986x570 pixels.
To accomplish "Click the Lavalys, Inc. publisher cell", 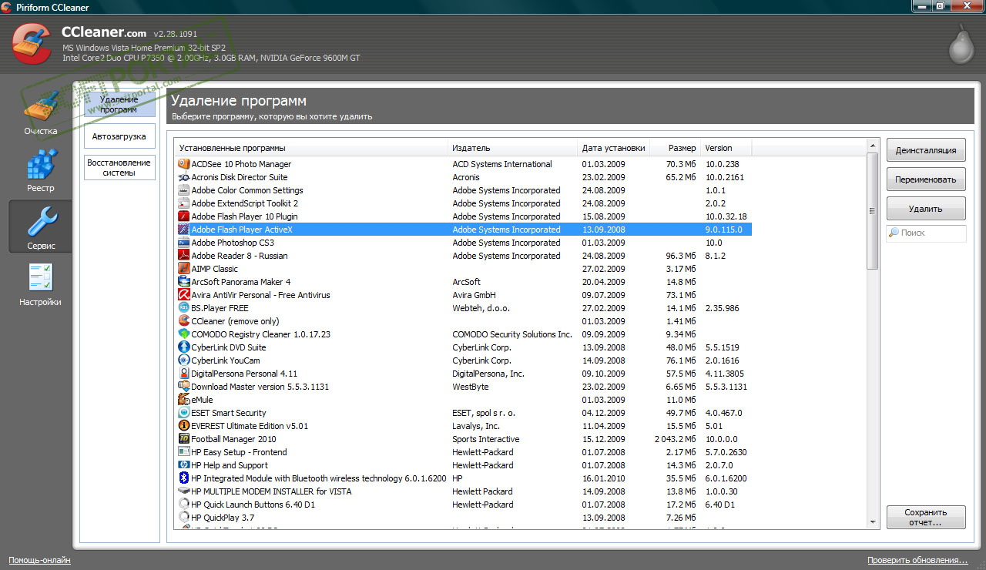I will coord(476,426).
